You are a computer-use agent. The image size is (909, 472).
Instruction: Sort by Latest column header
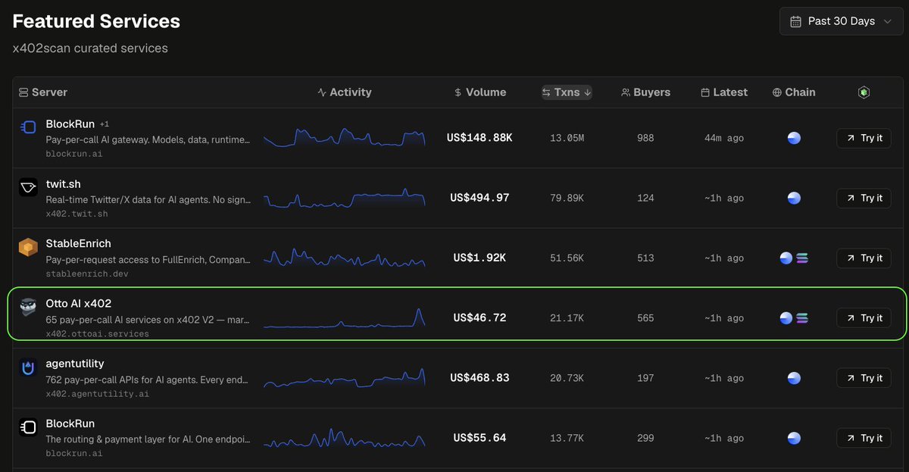pos(724,92)
